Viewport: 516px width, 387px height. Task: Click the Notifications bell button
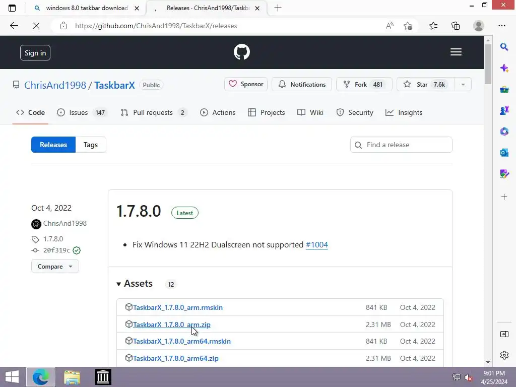point(302,84)
